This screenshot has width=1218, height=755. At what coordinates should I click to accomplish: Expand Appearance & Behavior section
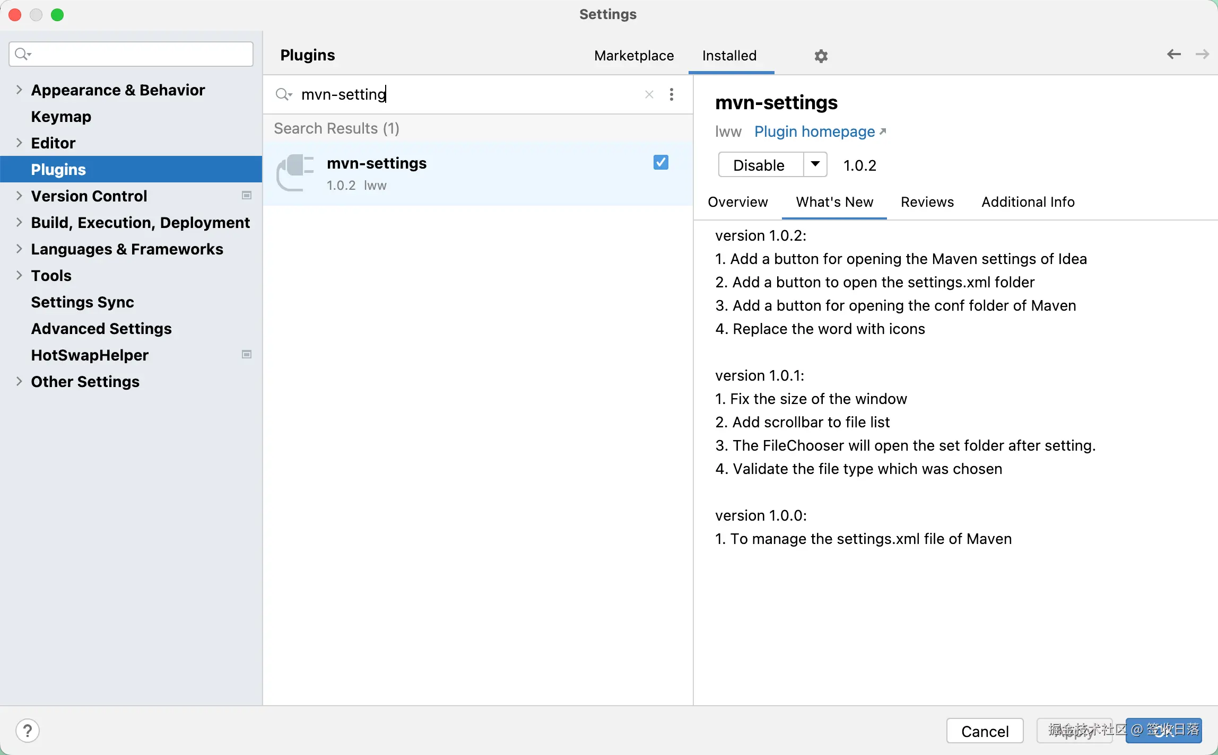19,90
